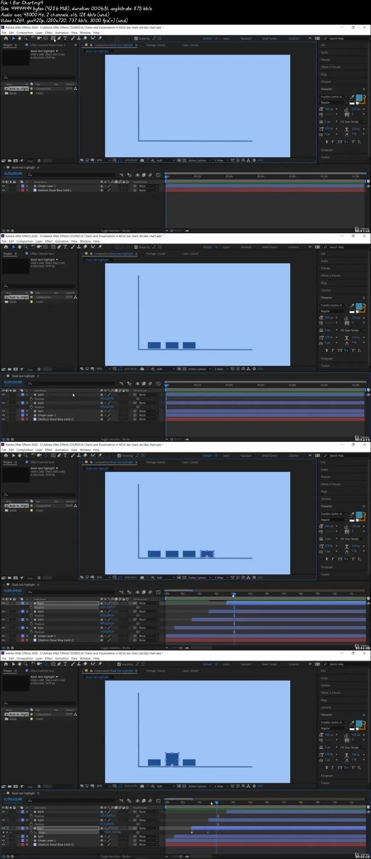Viewport: 371px width, 859px height.
Task: Click the Motion Blur timeline icon in 00:01:24 frame
Action: pyautogui.click(x=150, y=175)
